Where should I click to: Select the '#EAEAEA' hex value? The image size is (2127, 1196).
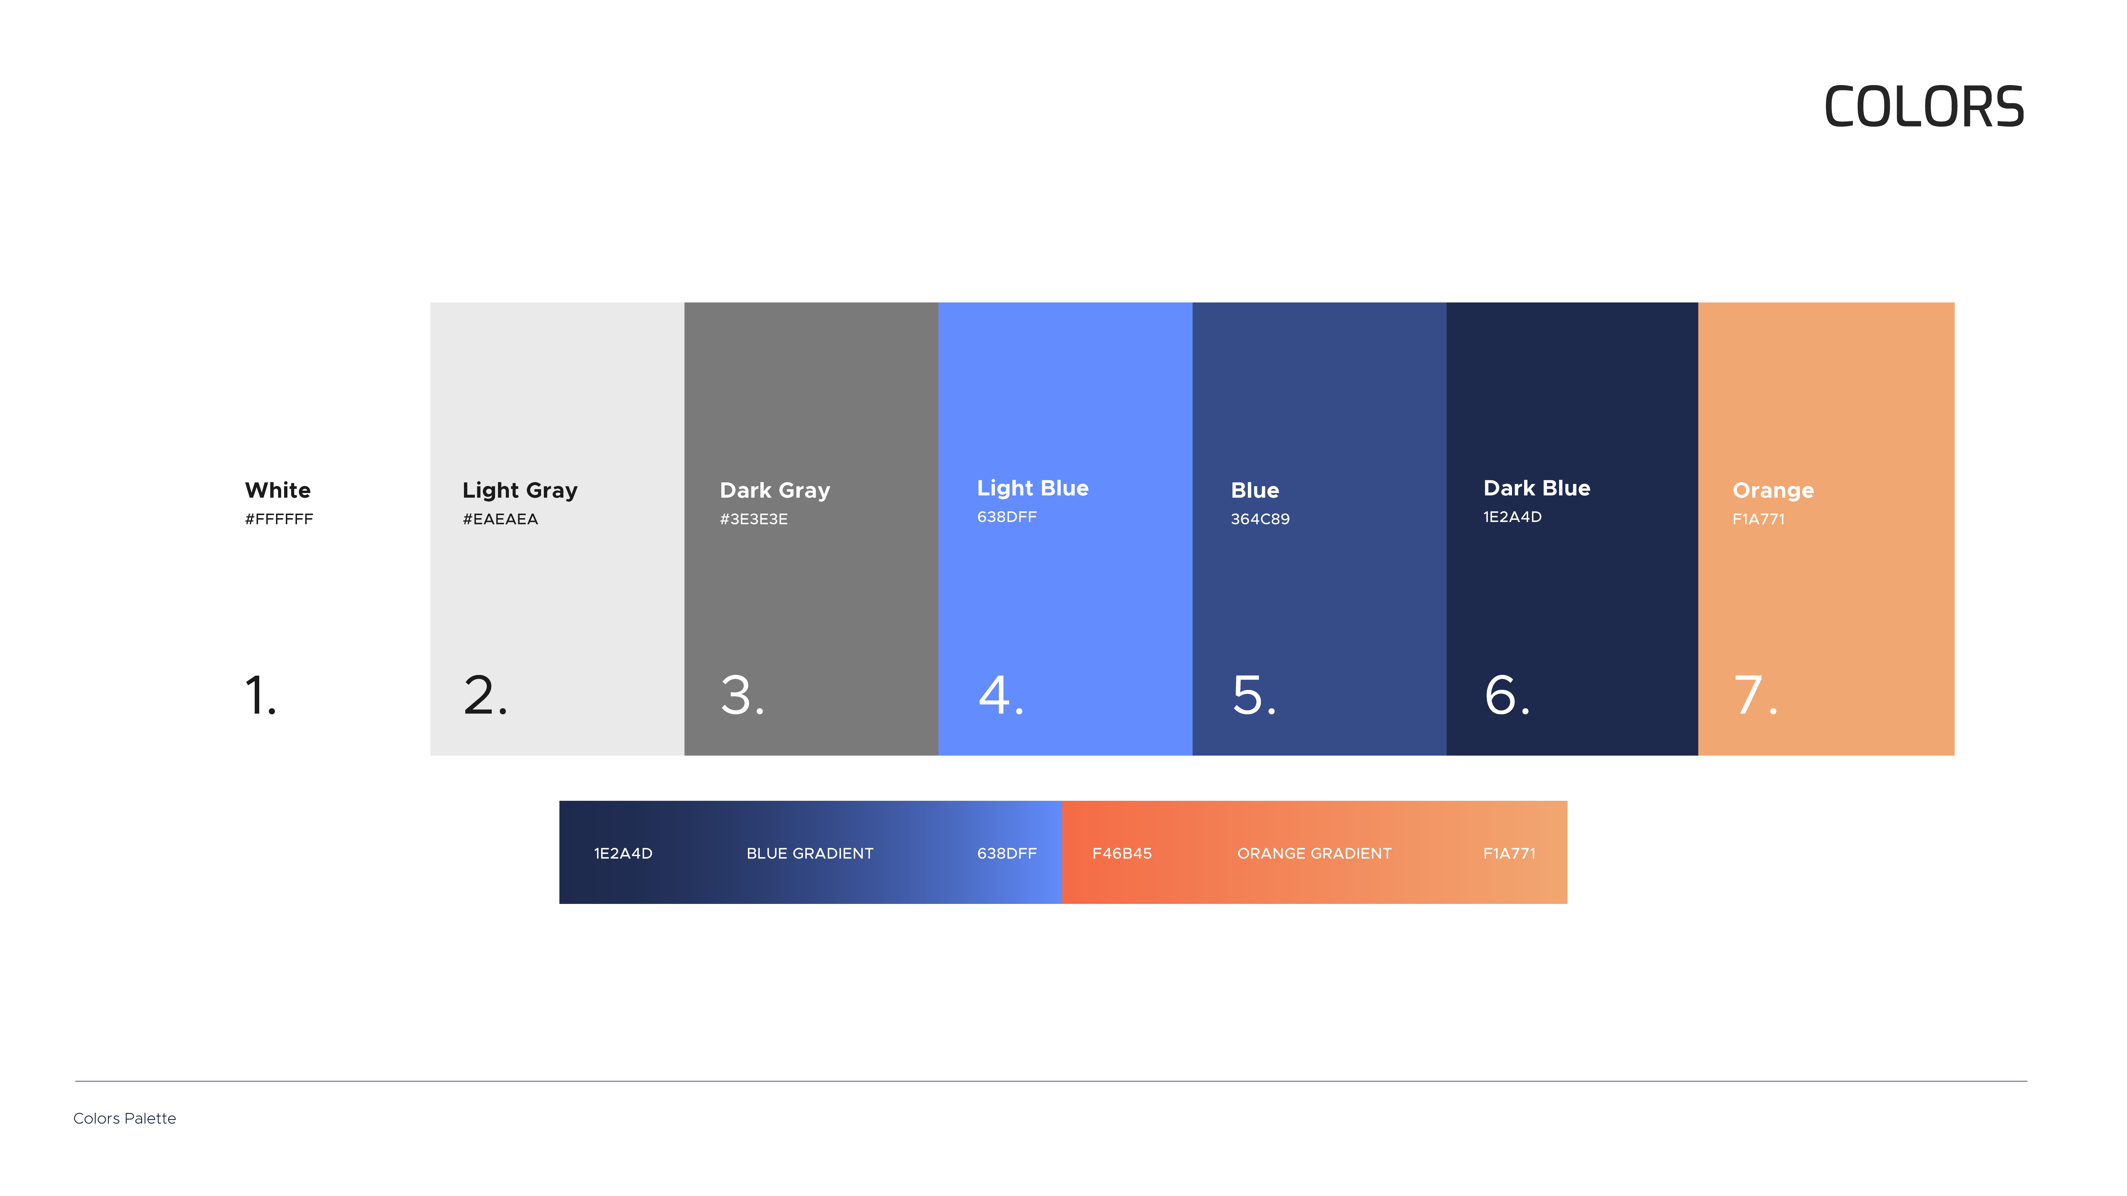coord(500,519)
